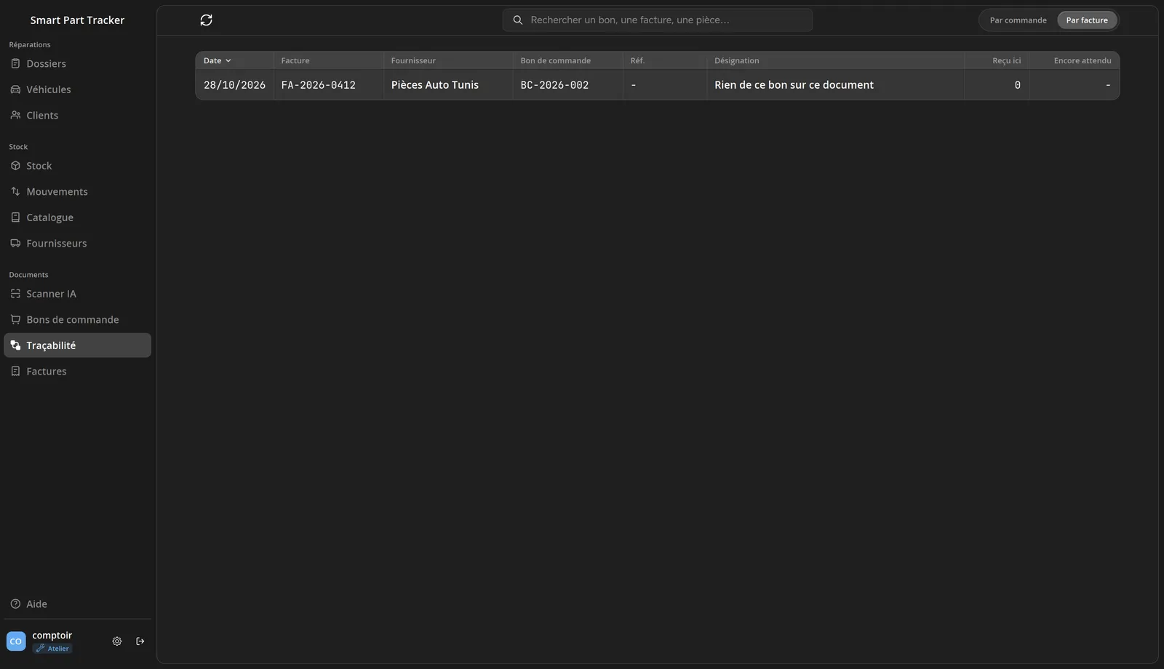
Task: Open the Aide help link
Action: [77, 604]
